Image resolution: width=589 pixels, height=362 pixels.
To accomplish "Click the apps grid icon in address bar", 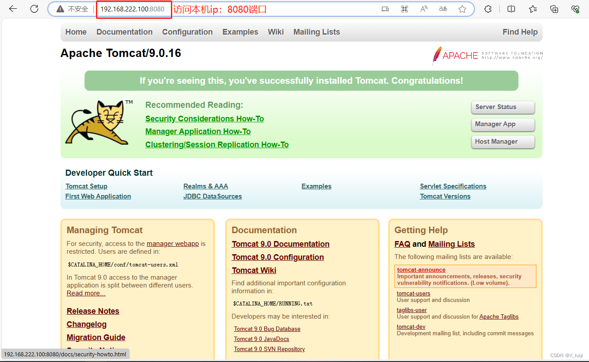I will [404, 9].
